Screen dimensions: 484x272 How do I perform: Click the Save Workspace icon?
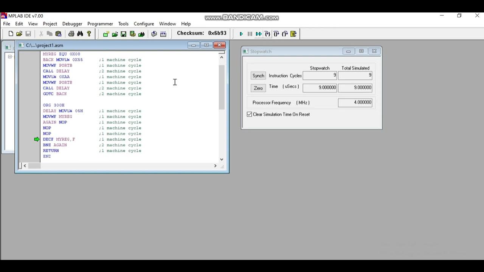click(124, 34)
